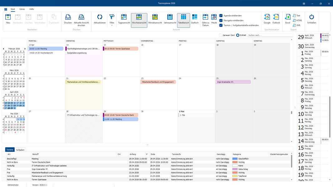Open the Extras ribbon tab
The image size is (333, 187).
22,9
